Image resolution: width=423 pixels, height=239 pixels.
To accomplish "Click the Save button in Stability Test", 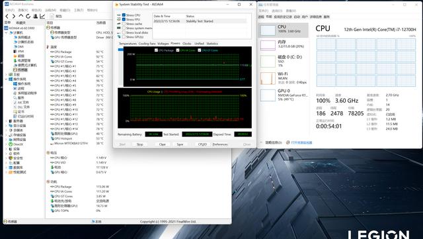I will (180, 144).
